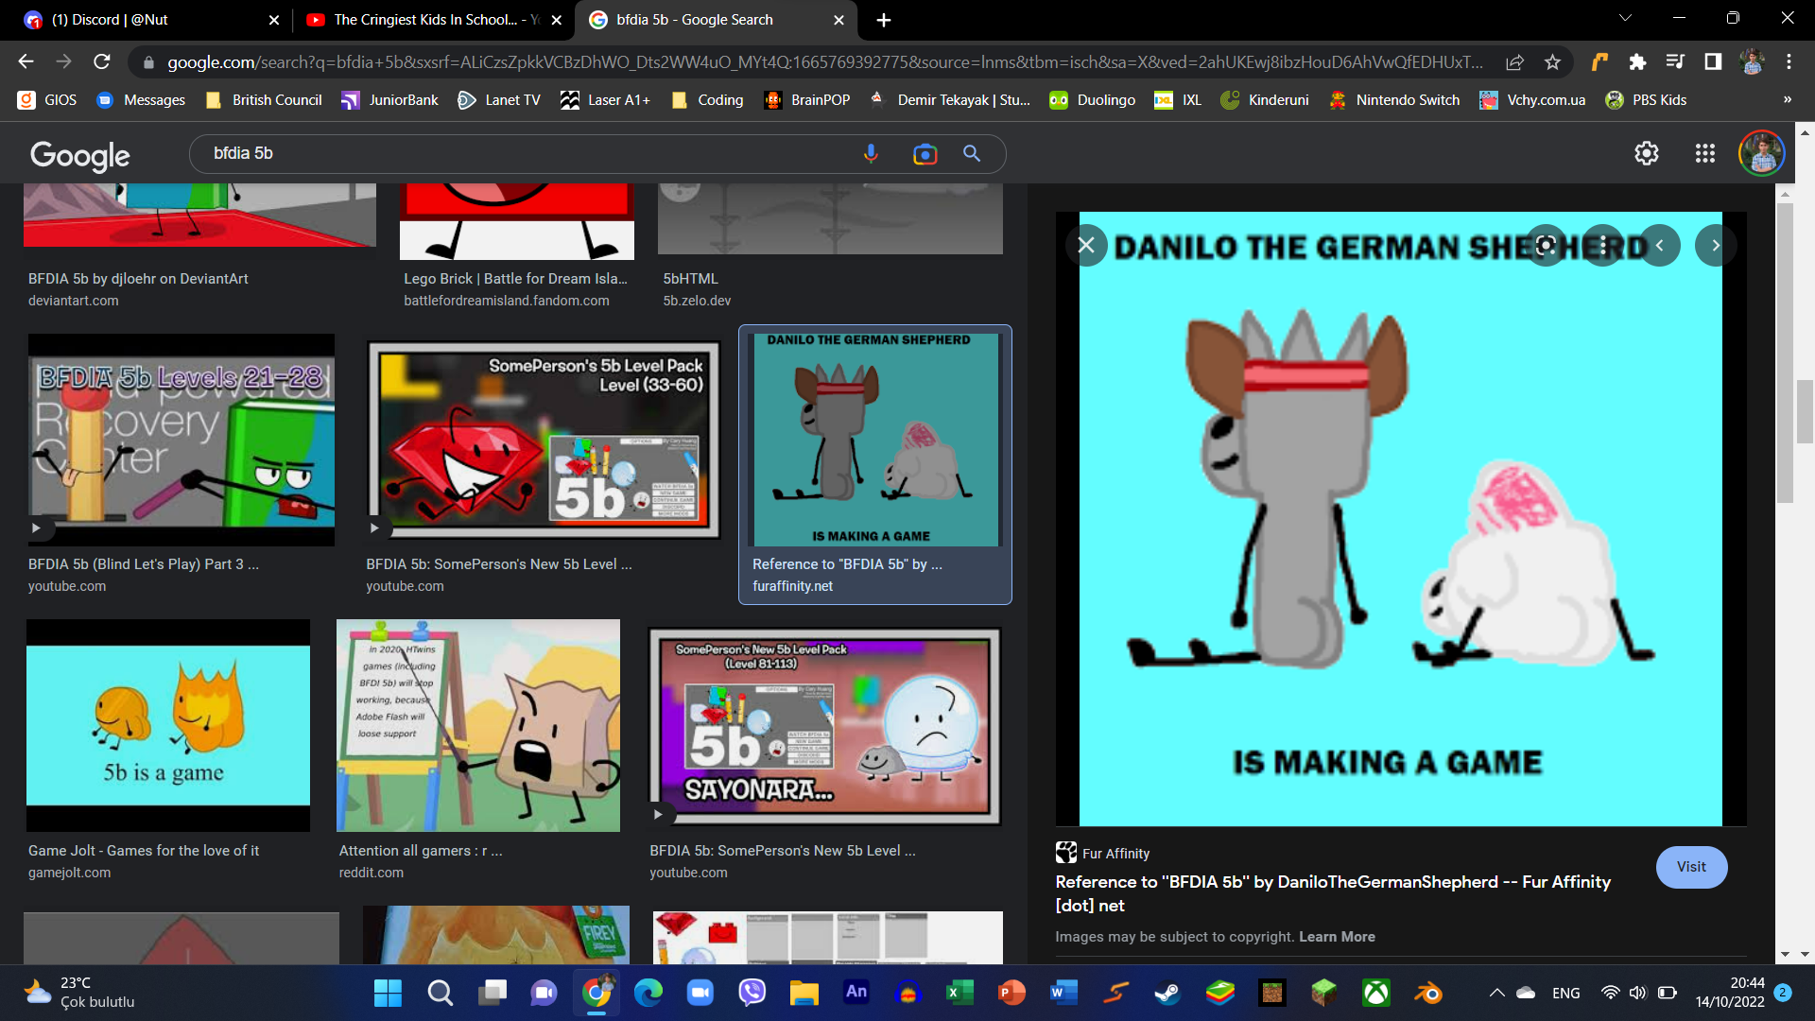Click the Visit button for Fur Affinity image

1691,867
